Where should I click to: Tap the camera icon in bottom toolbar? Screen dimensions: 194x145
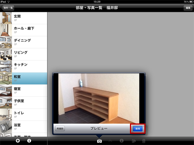99,141
